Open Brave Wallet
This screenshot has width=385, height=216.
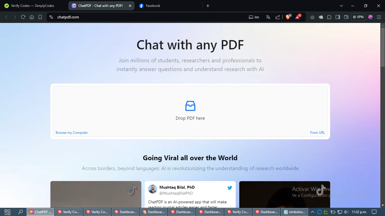pyautogui.click(x=346, y=17)
